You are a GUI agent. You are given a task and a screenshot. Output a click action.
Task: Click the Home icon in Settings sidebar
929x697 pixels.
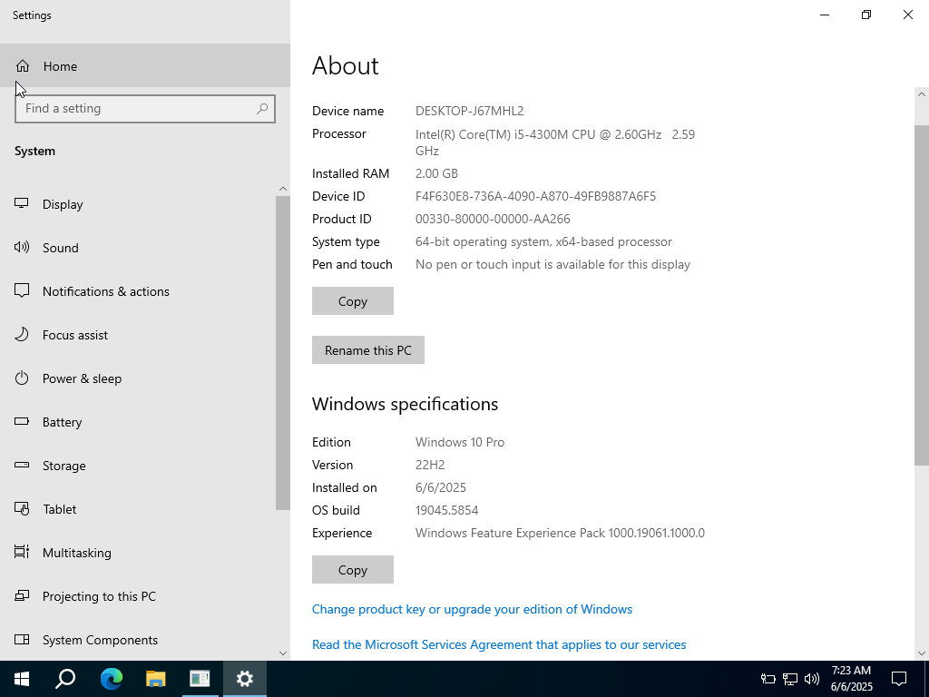click(x=23, y=65)
